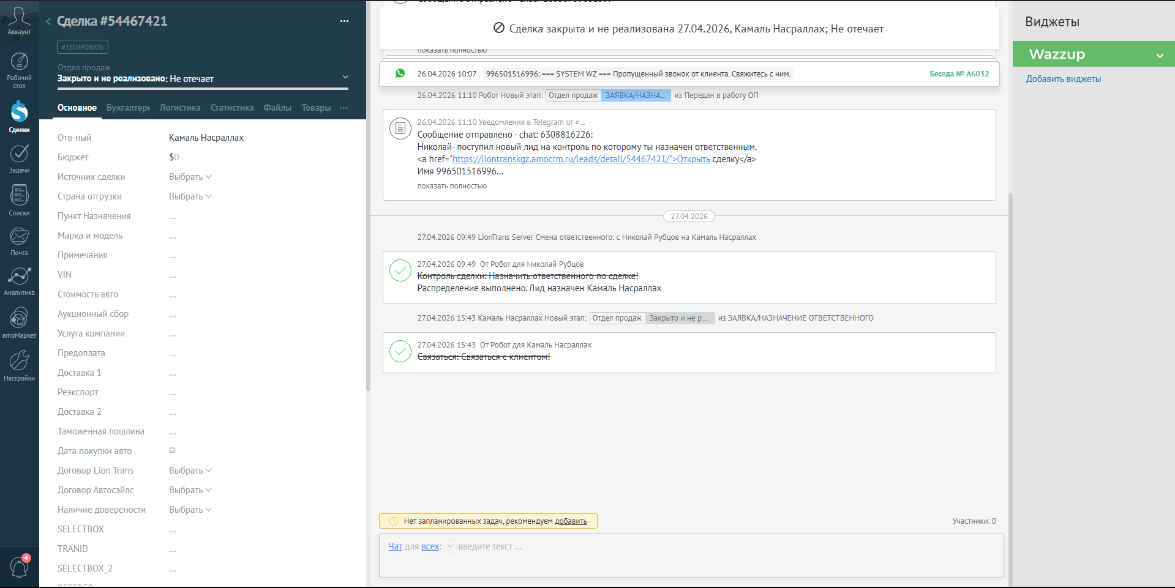Click the Участники: 0 label
Image resolution: width=1175 pixels, height=588 pixels.
point(974,521)
